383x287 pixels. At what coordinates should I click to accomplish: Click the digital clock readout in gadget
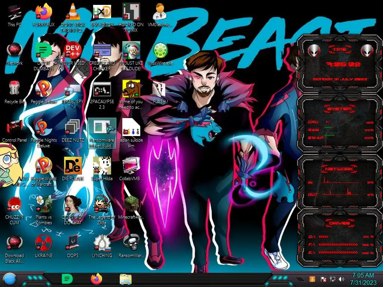[x=343, y=64]
